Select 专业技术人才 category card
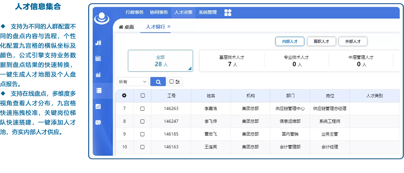 click(x=296, y=61)
